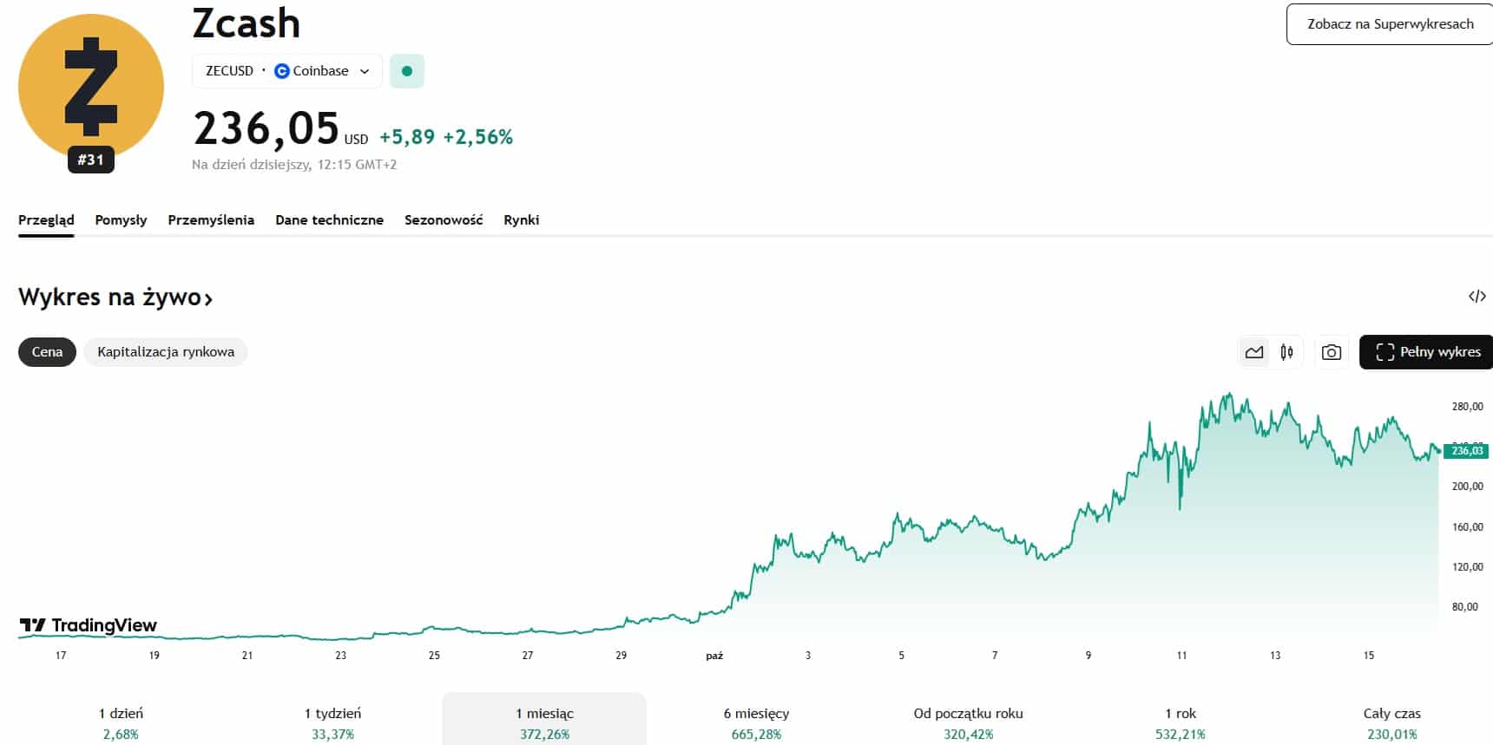Switch chart to candlestick style
1493x745 pixels.
(1286, 352)
